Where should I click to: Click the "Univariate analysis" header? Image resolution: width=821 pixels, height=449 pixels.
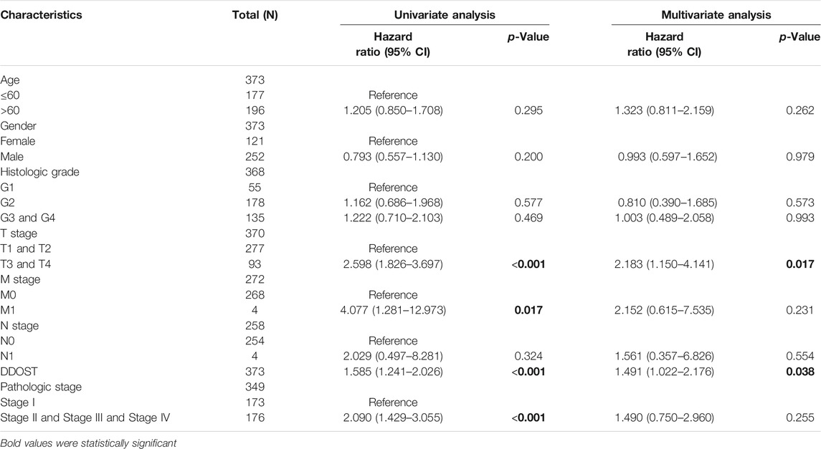445,15
